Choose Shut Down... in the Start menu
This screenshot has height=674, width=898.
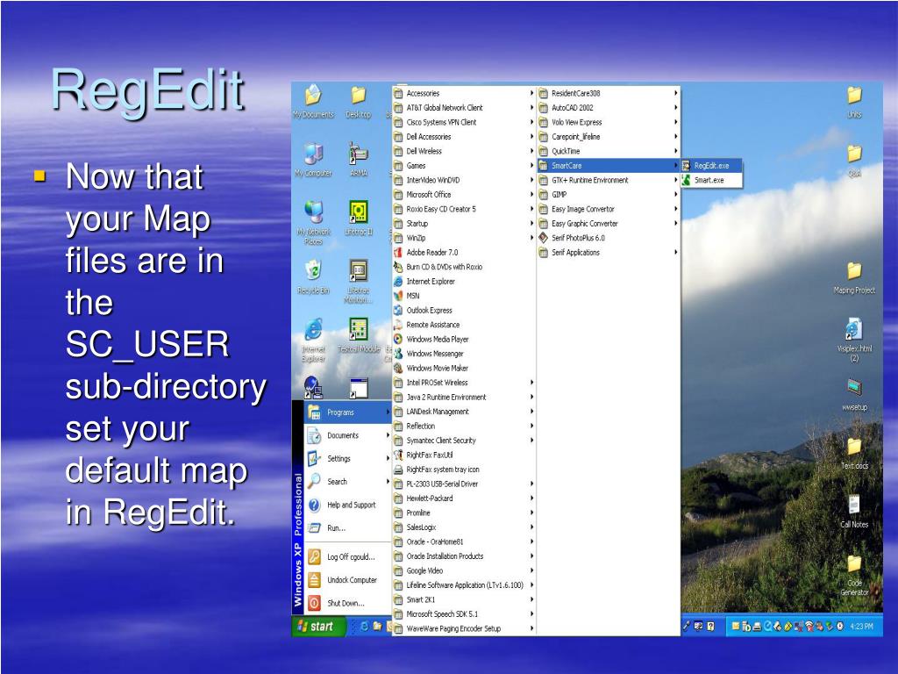[347, 603]
